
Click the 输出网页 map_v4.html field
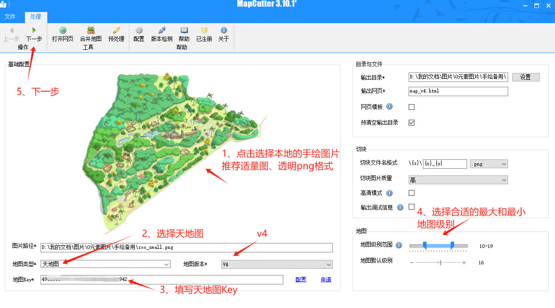(x=458, y=91)
